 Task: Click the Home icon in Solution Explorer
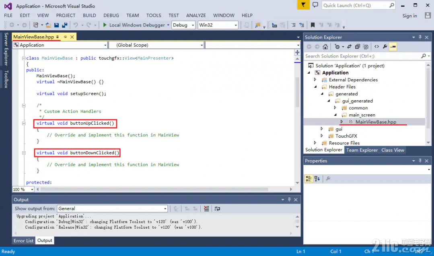[325, 47]
